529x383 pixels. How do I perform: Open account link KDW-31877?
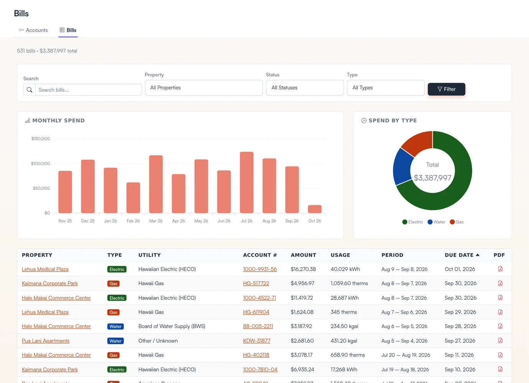tap(257, 341)
